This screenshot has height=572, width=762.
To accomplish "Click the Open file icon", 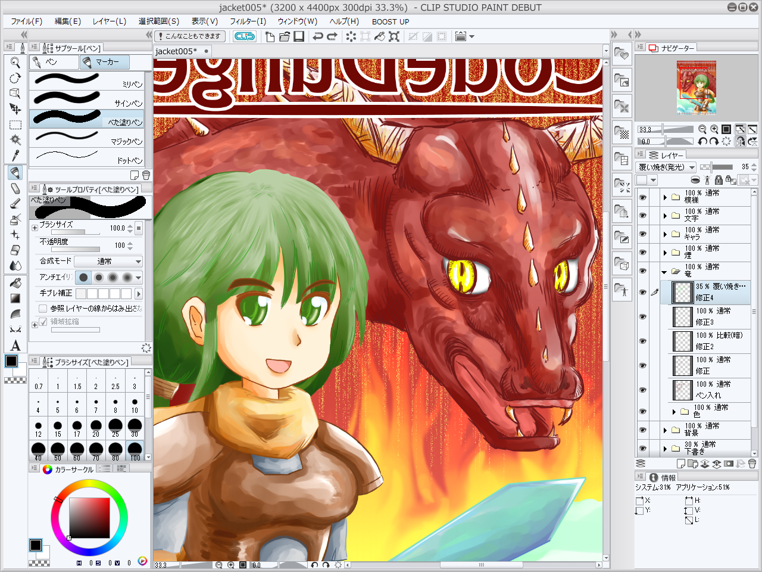I will point(285,36).
